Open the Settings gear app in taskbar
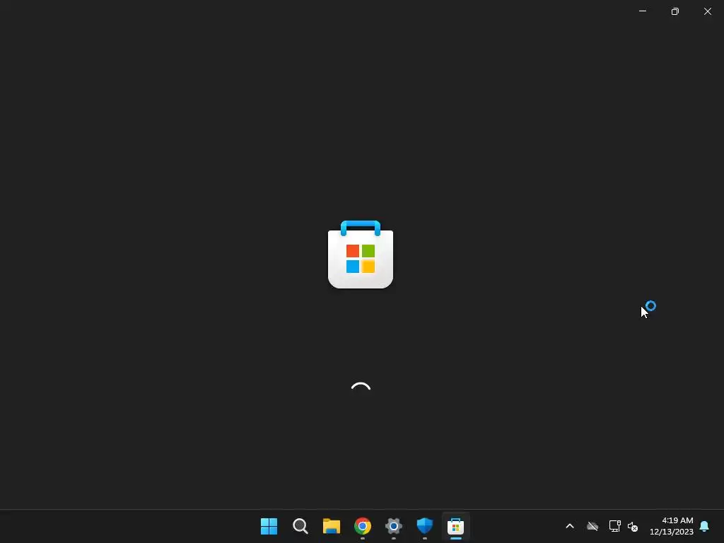724x543 pixels. coord(393,526)
